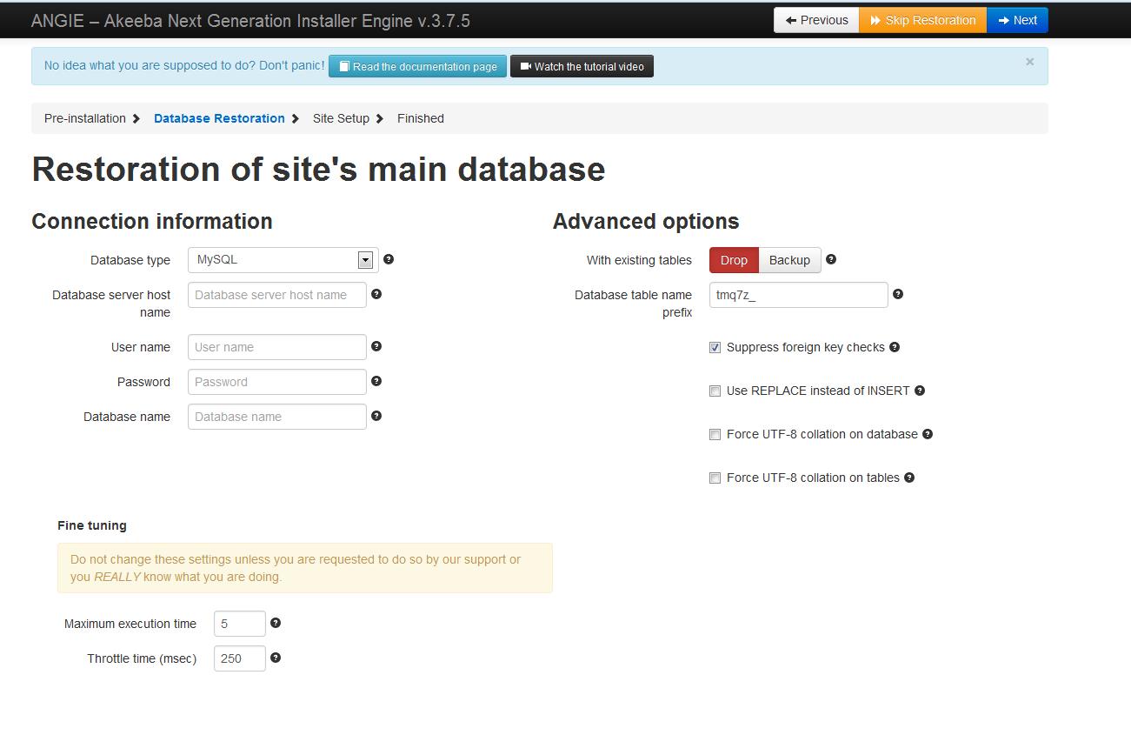
Task: Select Backup for existing tables
Action: tap(789, 260)
